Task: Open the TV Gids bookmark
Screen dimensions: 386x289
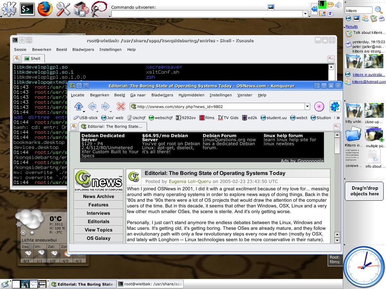Action: (228, 118)
